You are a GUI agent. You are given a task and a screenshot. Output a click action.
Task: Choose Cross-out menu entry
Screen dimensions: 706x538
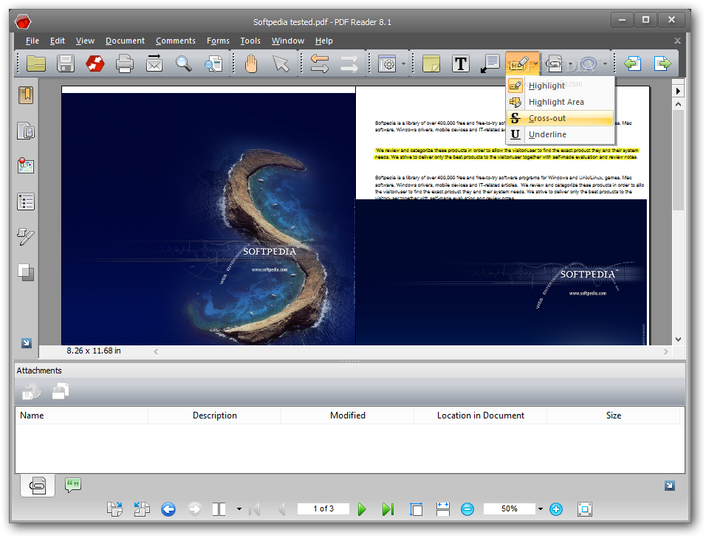point(560,118)
